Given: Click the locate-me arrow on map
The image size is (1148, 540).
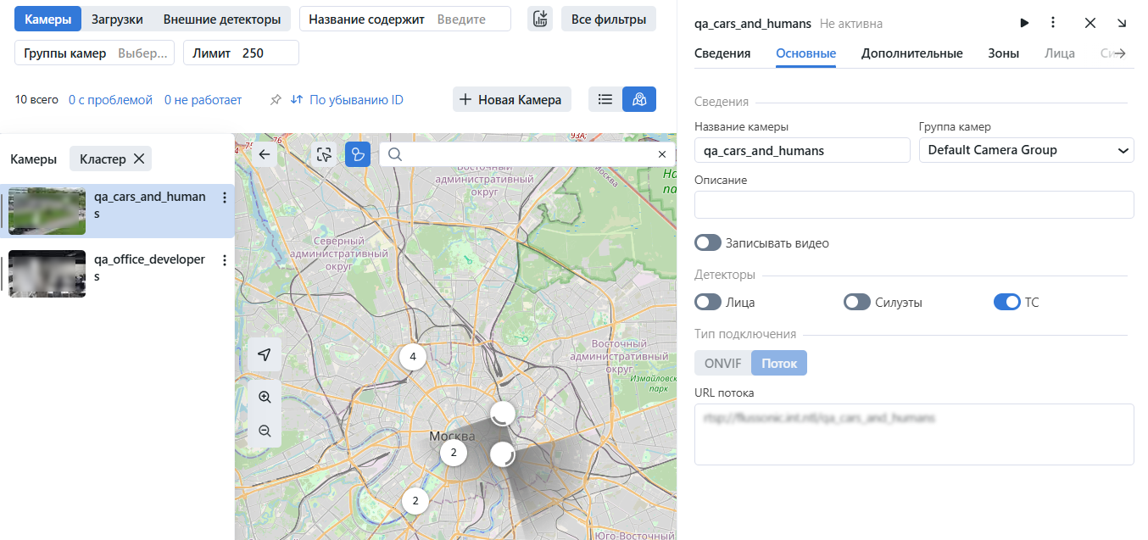Looking at the screenshot, I should pos(265,354).
